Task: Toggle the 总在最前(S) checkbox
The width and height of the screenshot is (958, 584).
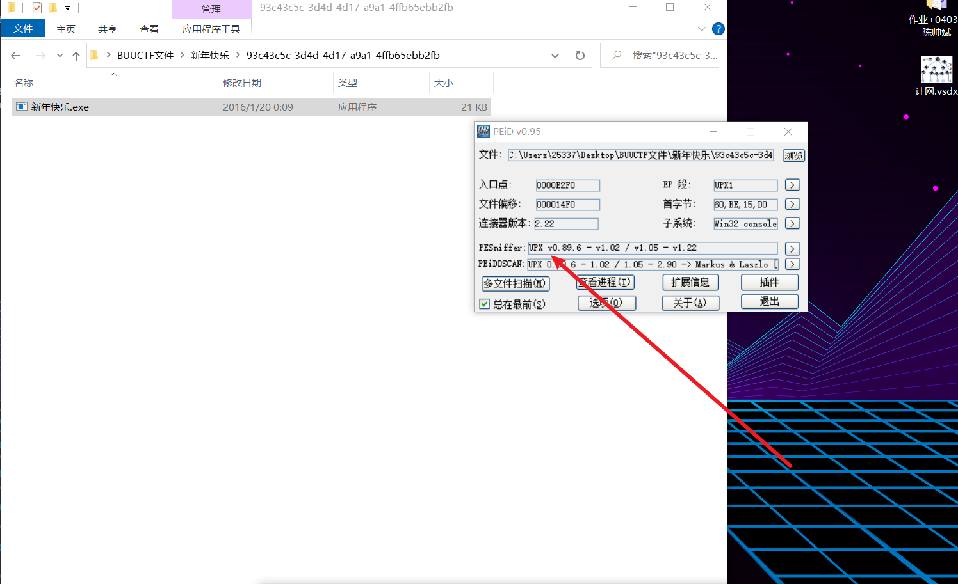Action: point(485,304)
